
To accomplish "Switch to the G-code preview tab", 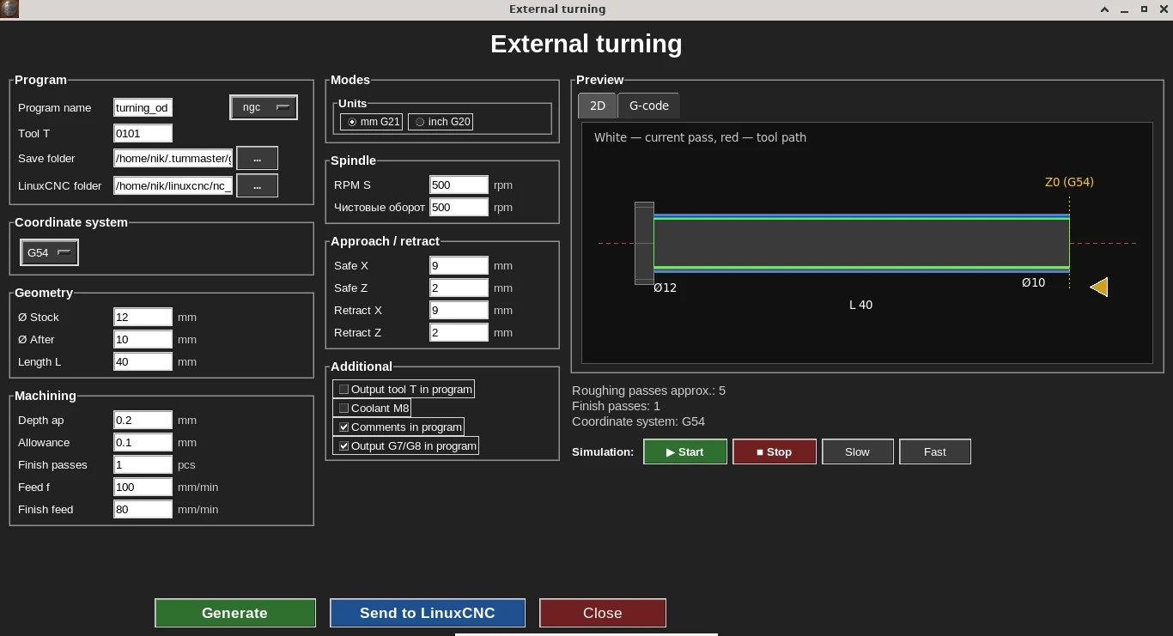I will [x=648, y=106].
